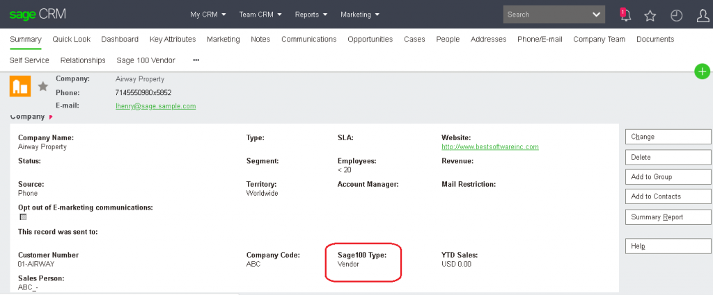Viewport: 713px width, 295px height.
Task: Click the Source value Phone
Action: coord(28,193)
